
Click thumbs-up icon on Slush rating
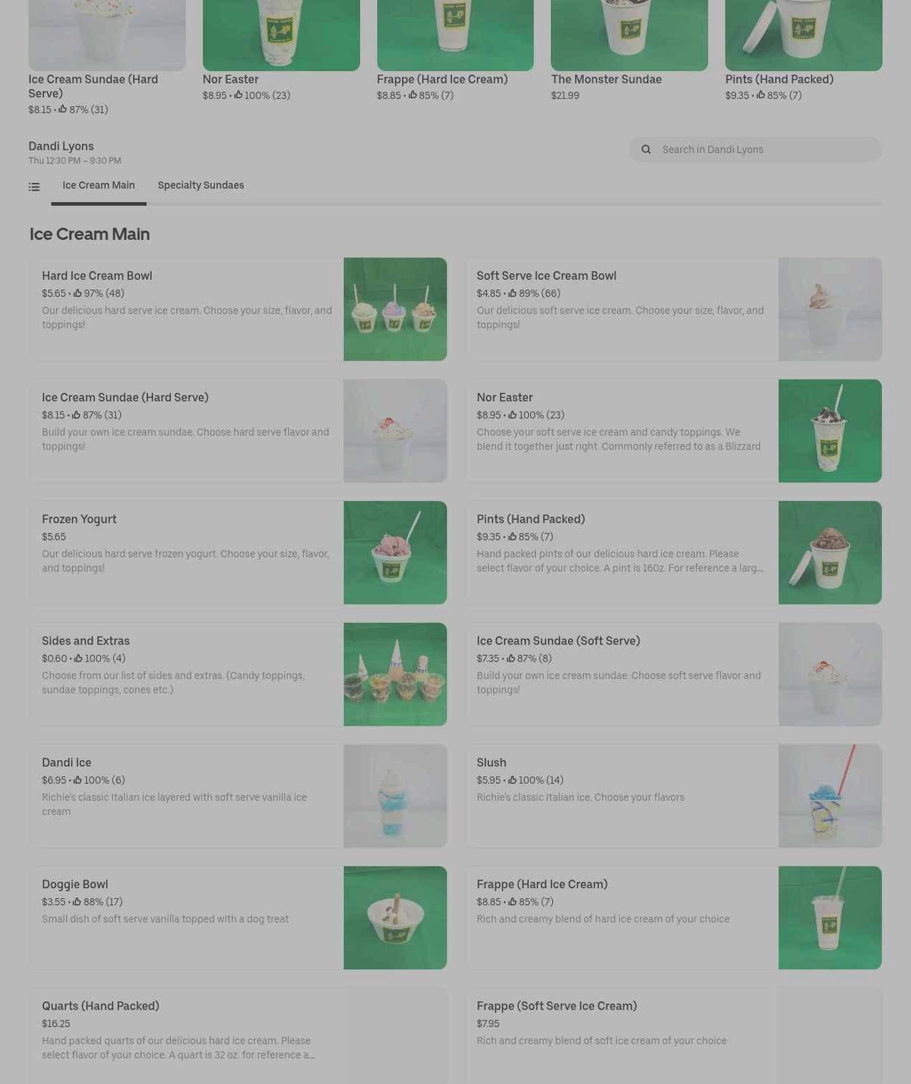coord(512,780)
